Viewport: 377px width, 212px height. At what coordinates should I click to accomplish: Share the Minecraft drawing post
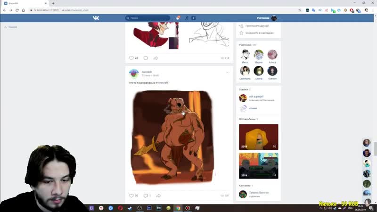(158, 196)
